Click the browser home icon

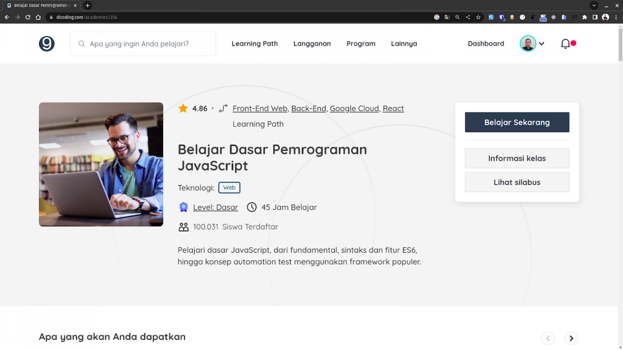point(39,17)
